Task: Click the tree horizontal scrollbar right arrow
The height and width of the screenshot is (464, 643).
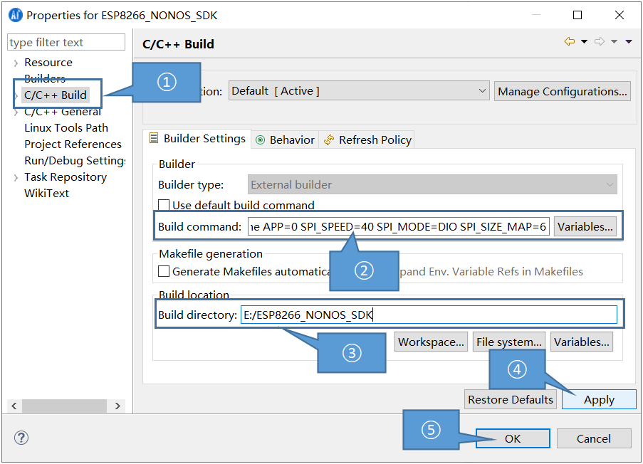Action: 117,406
